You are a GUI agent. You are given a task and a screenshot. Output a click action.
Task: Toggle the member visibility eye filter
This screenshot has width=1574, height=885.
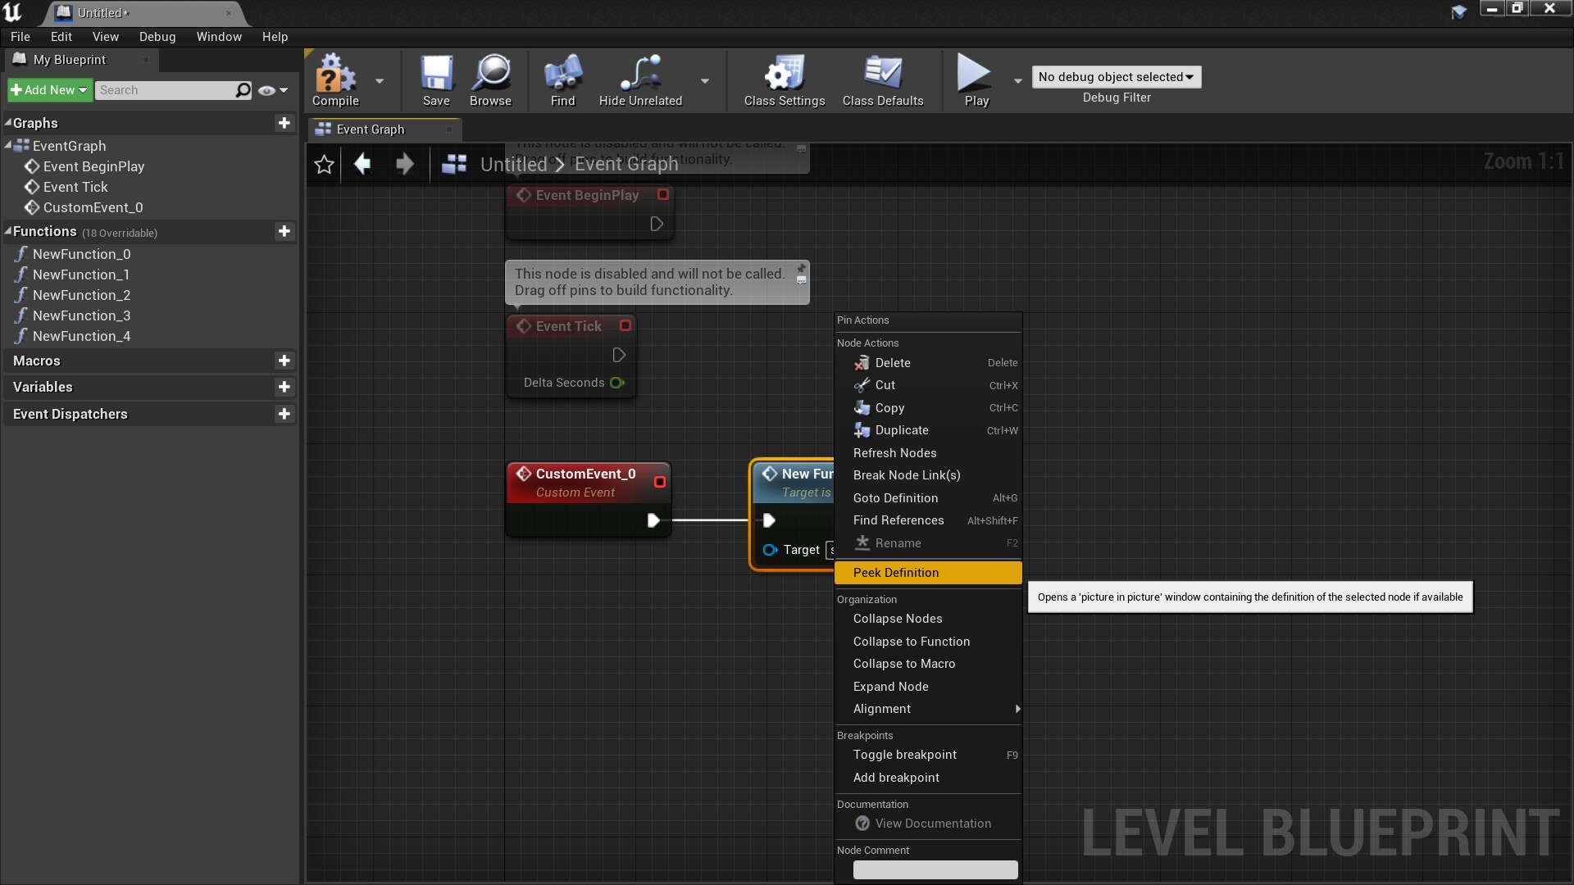click(x=266, y=90)
